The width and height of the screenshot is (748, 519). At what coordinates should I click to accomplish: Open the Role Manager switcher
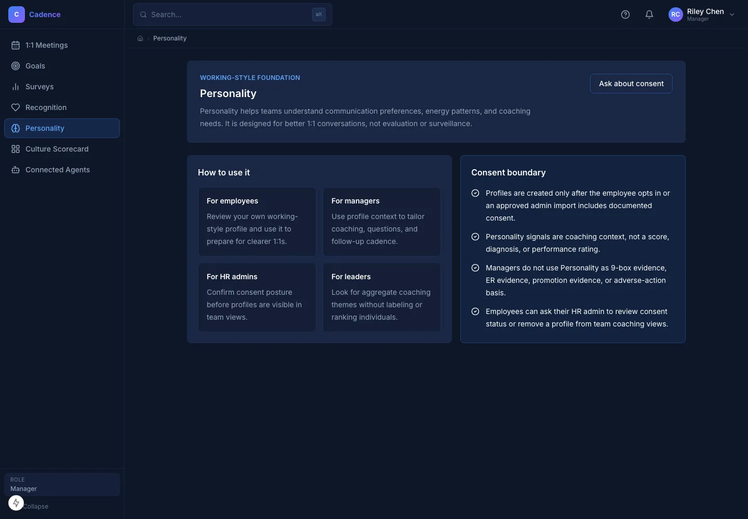click(62, 484)
